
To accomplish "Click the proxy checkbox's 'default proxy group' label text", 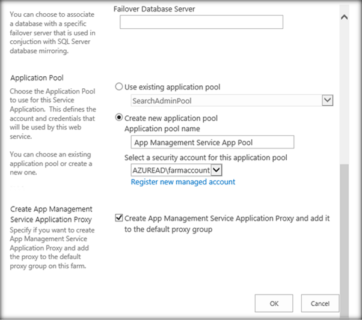I will click(168, 229).
